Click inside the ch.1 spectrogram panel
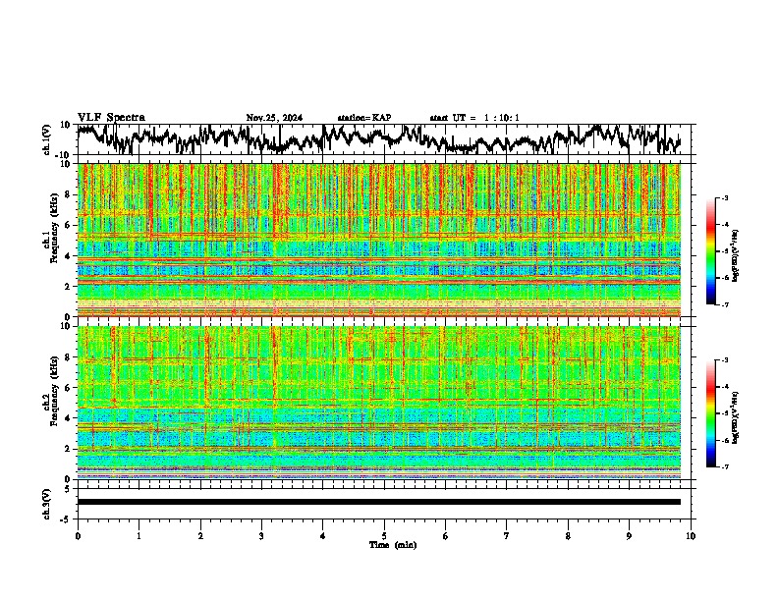This screenshot has height=601, width=778. pyautogui.click(x=379, y=240)
